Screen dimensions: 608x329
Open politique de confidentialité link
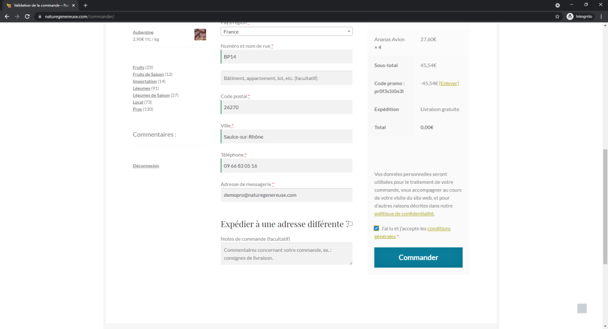point(404,213)
